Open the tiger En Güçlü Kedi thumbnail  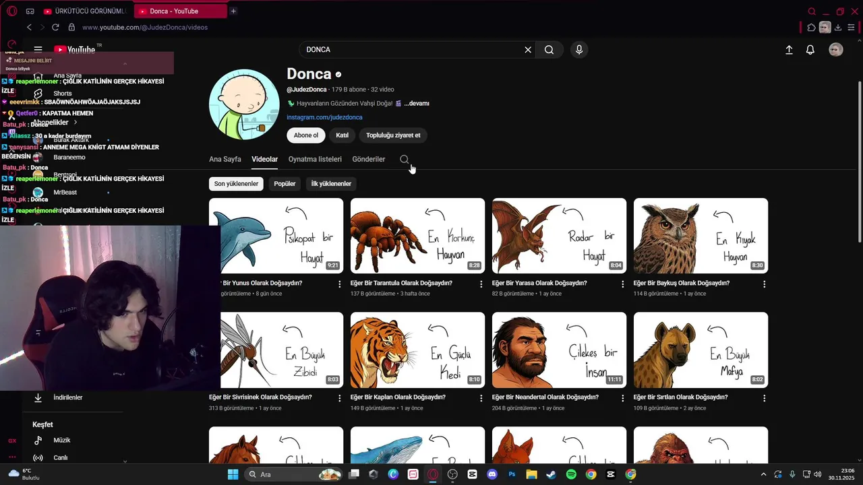tap(417, 350)
